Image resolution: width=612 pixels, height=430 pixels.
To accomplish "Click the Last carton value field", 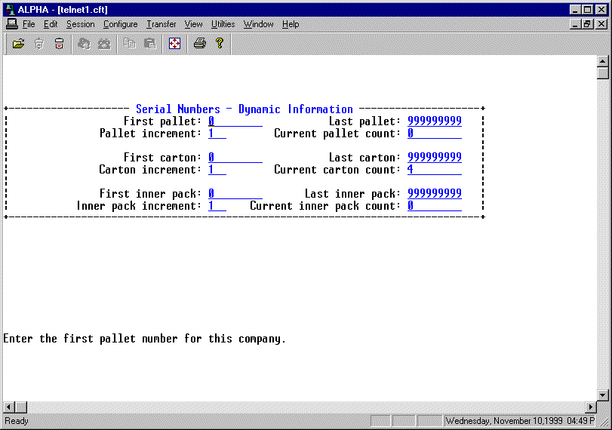I will [434, 158].
